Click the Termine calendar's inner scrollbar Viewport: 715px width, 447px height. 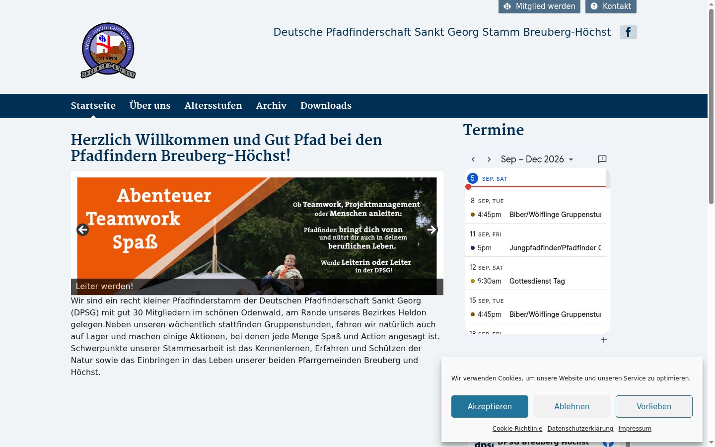coord(608,179)
